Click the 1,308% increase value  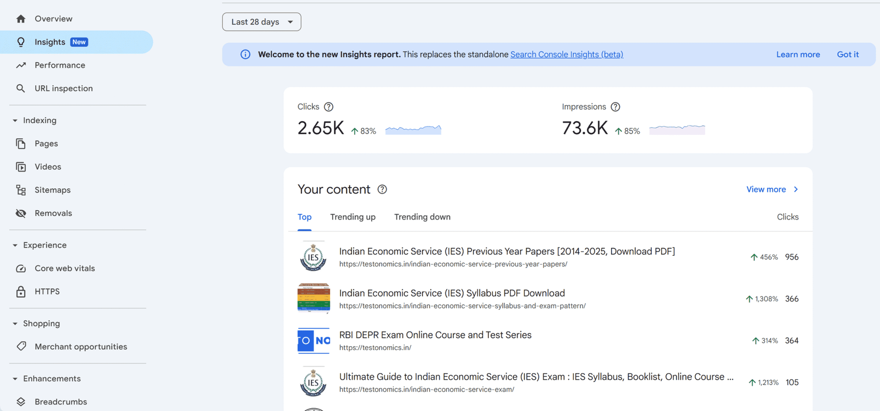pos(766,299)
